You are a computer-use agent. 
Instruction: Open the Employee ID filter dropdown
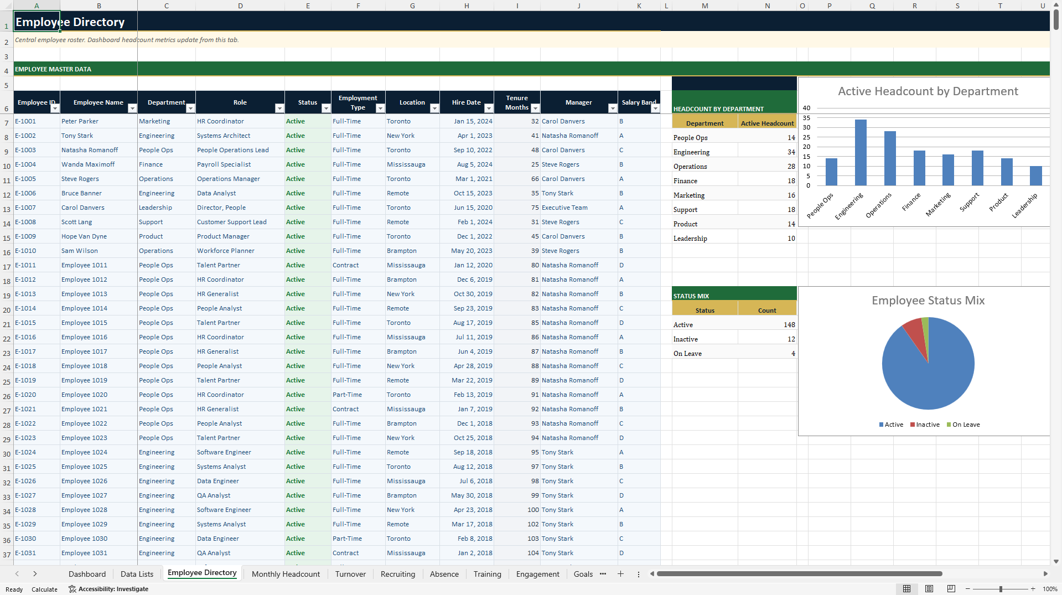(54, 108)
